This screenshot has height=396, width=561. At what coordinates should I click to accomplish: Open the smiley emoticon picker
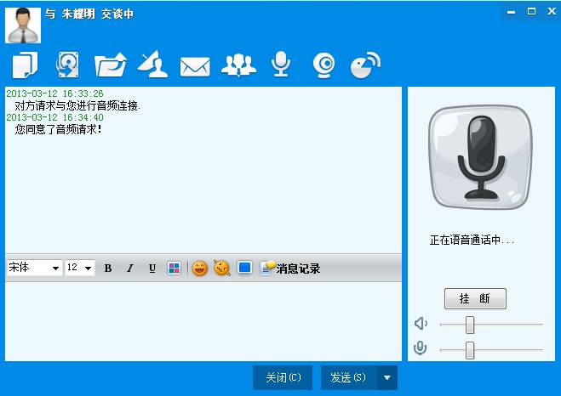coord(200,269)
